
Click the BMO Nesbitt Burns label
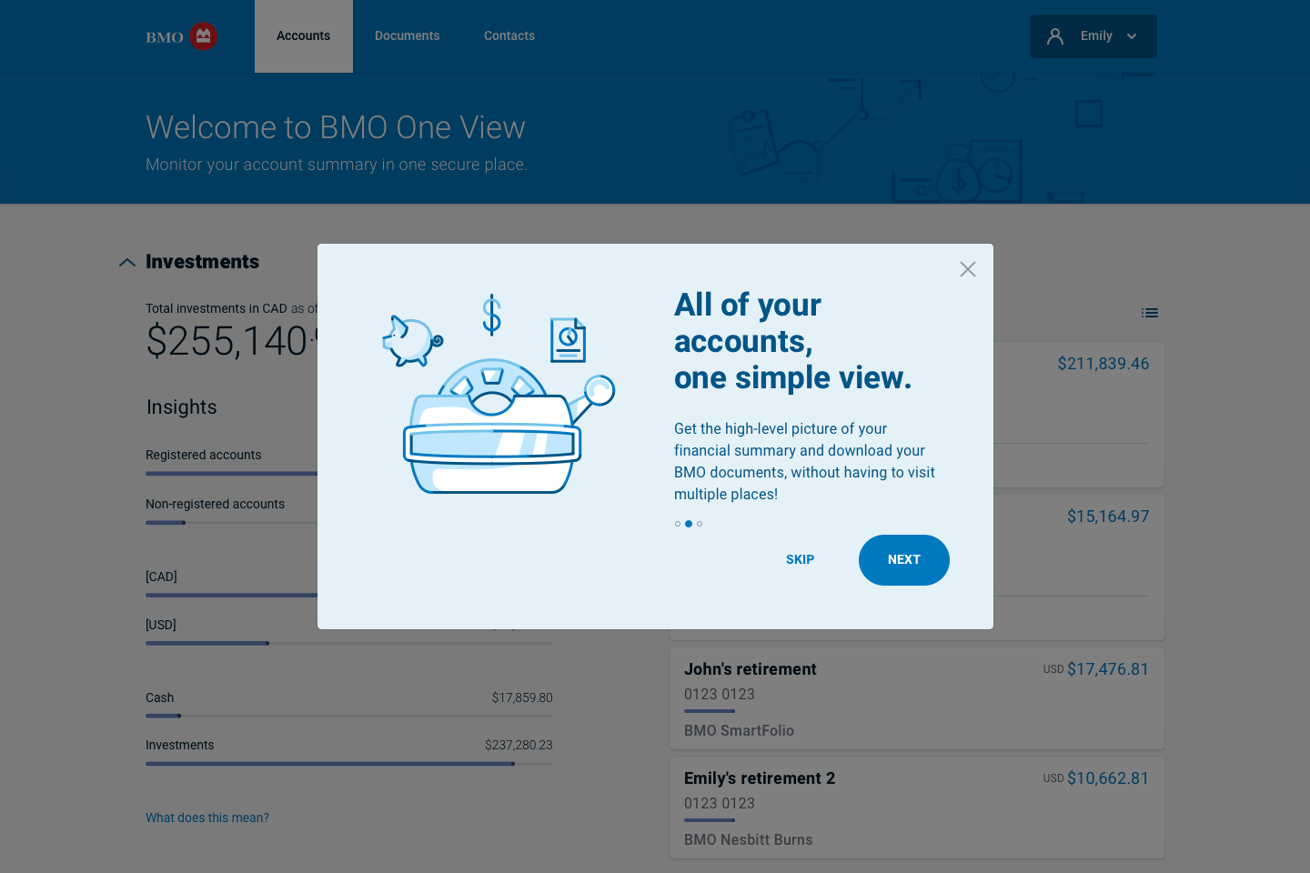pyautogui.click(x=749, y=840)
